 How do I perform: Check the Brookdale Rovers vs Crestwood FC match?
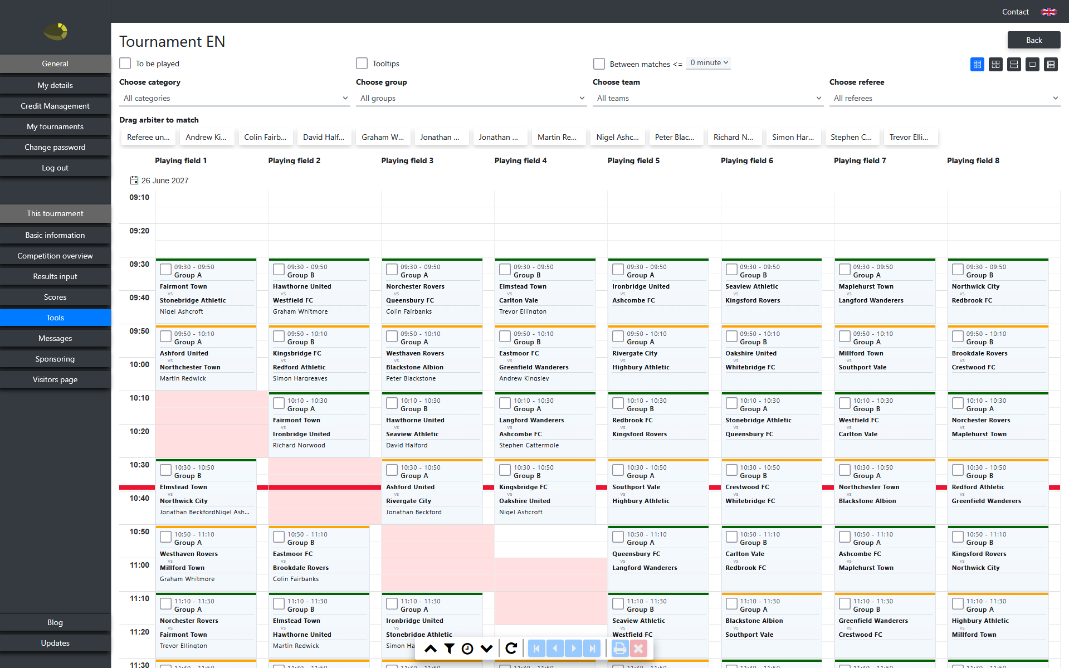(958, 337)
